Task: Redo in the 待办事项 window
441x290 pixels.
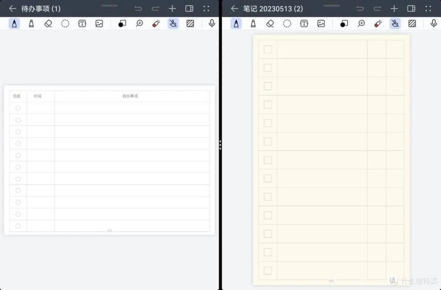Action: coord(155,9)
